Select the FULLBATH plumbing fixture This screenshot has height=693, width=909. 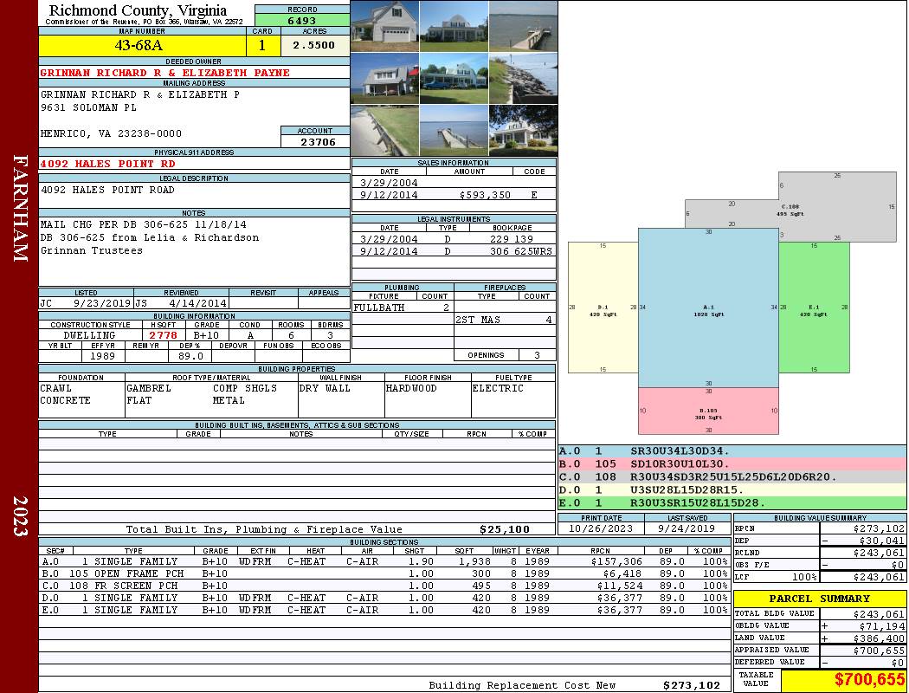tap(379, 308)
